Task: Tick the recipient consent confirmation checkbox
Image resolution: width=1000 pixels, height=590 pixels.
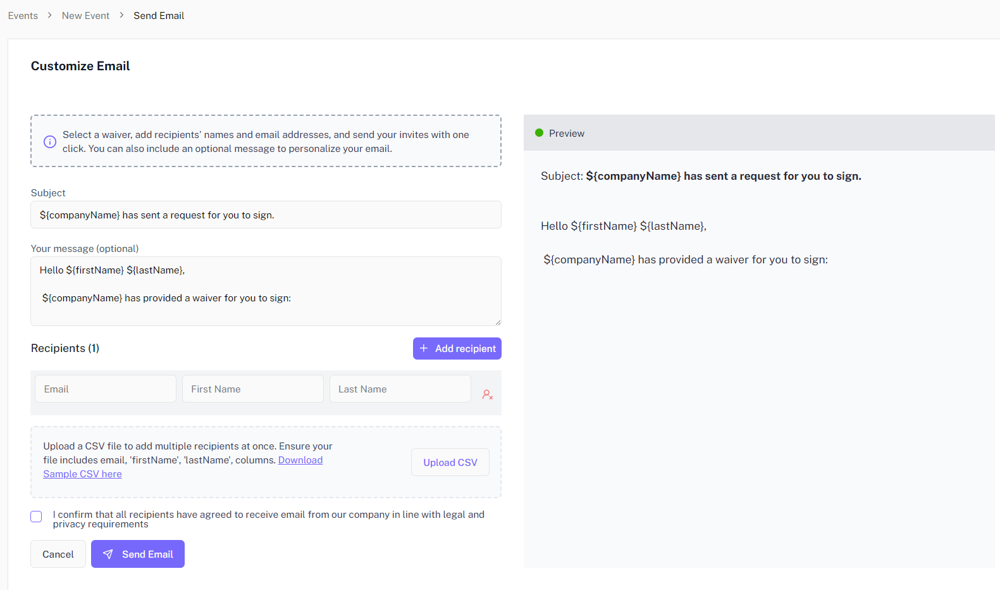Action: (37, 517)
